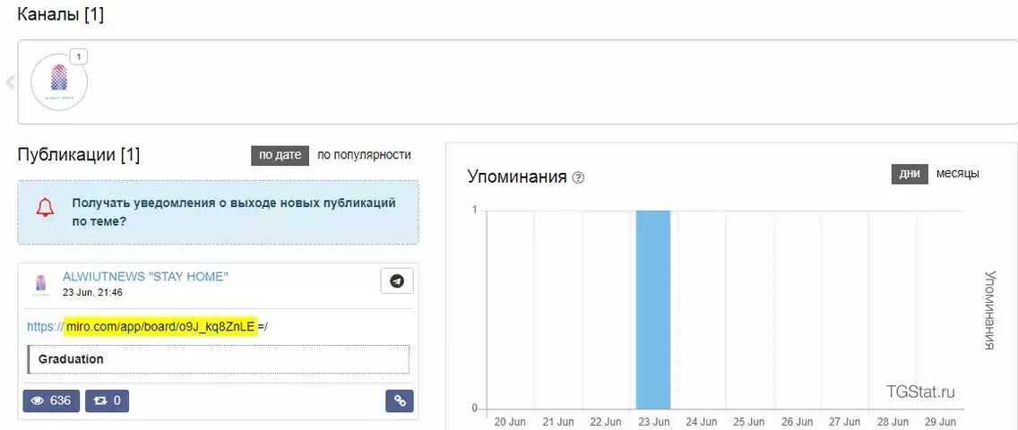Click the blue 23 Jun bar
Image resolution: width=1018 pixels, height=430 pixels.
tap(653, 309)
